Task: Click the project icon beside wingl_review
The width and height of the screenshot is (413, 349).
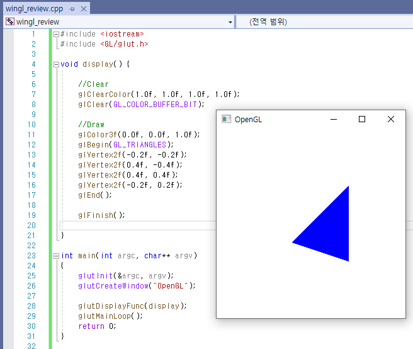Action: coord(10,21)
